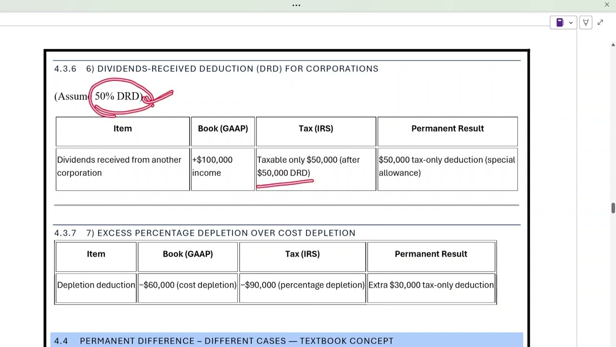Click the '+$100,000 income' cell
The width and height of the screenshot is (616, 347).
[x=223, y=169]
